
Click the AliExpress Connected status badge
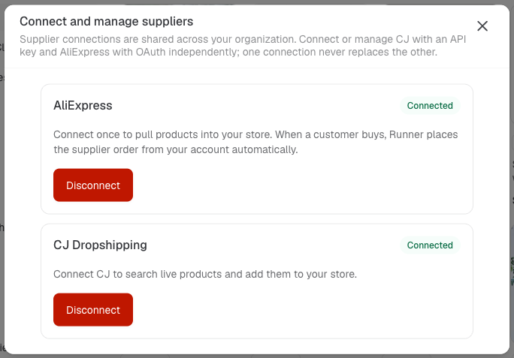click(x=430, y=106)
